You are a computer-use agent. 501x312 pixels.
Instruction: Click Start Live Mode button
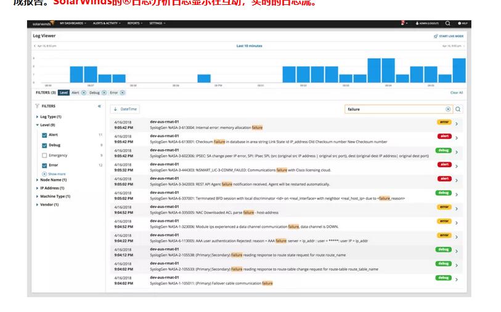point(450,36)
